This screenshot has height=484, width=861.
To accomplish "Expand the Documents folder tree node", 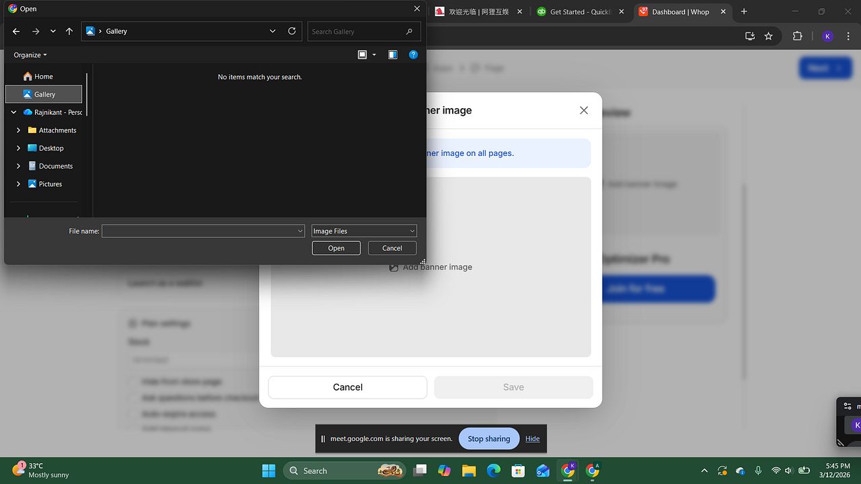I will [x=19, y=166].
